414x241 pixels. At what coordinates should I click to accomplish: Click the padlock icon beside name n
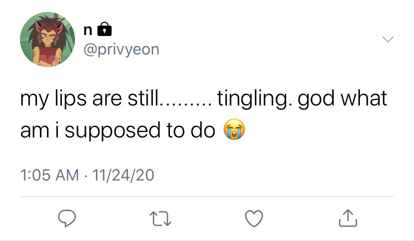click(104, 29)
